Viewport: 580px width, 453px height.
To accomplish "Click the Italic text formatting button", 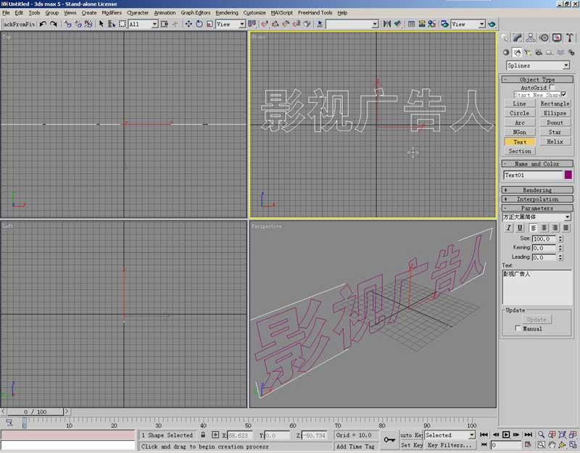I will tap(508, 228).
